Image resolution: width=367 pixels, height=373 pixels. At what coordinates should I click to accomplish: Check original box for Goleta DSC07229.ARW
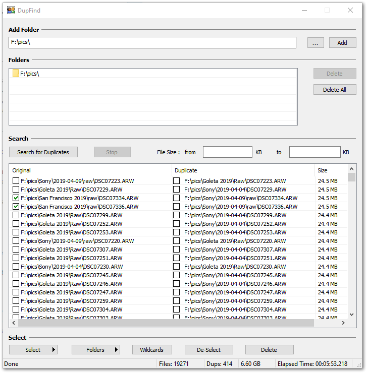pos(16,190)
